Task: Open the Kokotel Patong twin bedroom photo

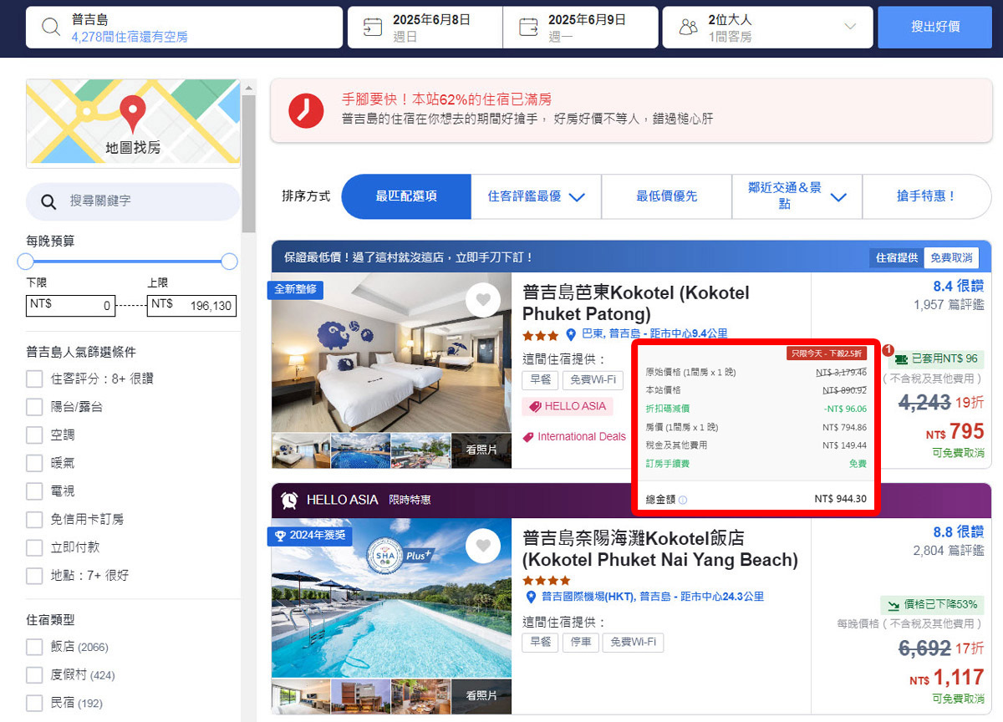Action: [x=391, y=352]
